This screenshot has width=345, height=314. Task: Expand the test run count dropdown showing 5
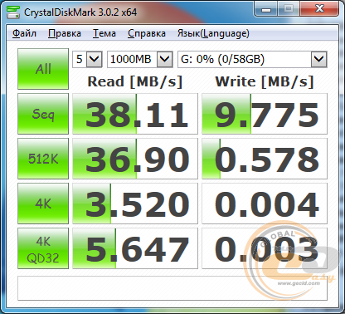click(95, 59)
